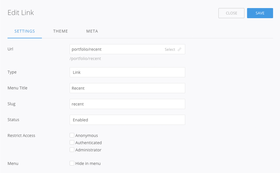Check the Administrator restrict access box

click(72, 150)
